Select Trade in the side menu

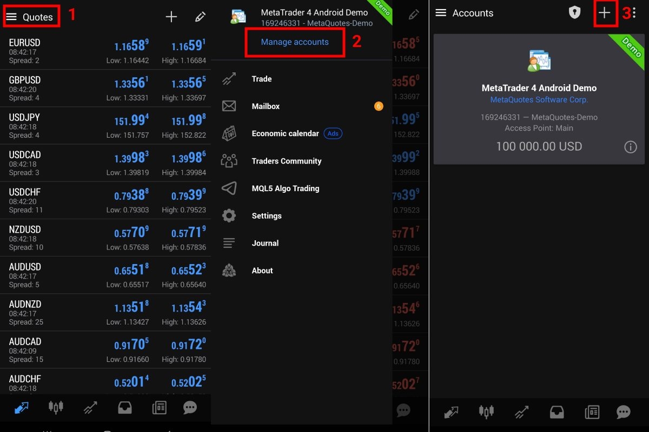tap(262, 79)
